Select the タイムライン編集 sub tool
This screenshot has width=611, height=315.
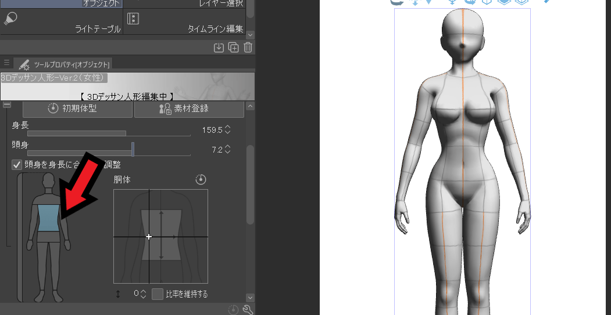click(184, 22)
